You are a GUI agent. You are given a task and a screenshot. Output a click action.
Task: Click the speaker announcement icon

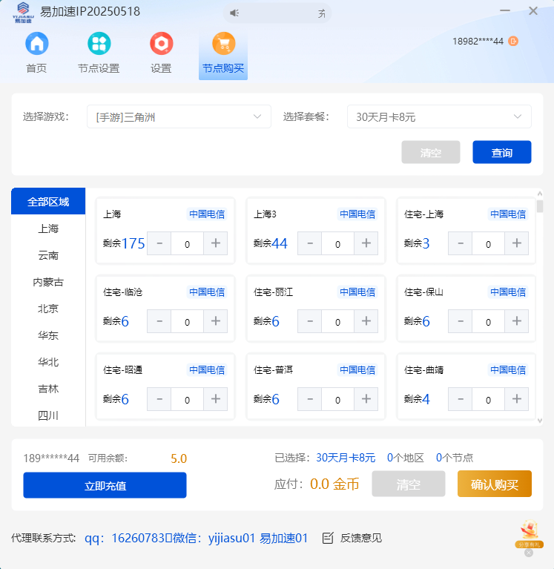coord(234,13)
